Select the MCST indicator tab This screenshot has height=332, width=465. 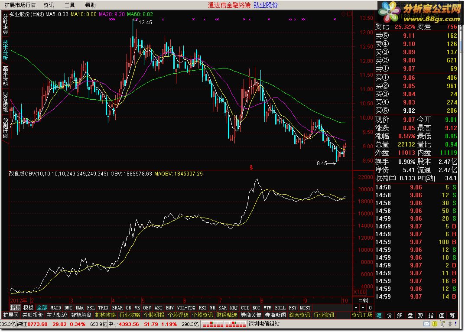pos(305,308)
